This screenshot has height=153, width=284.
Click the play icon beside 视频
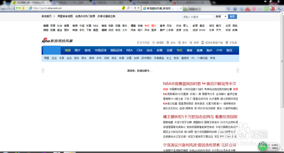click(191, 43)
